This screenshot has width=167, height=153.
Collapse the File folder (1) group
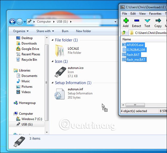tap(52, 40)
